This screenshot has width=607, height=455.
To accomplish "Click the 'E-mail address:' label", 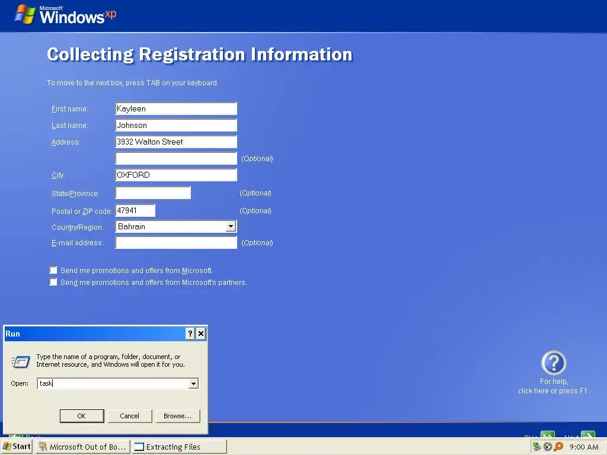I will click(x=78, y=243).
